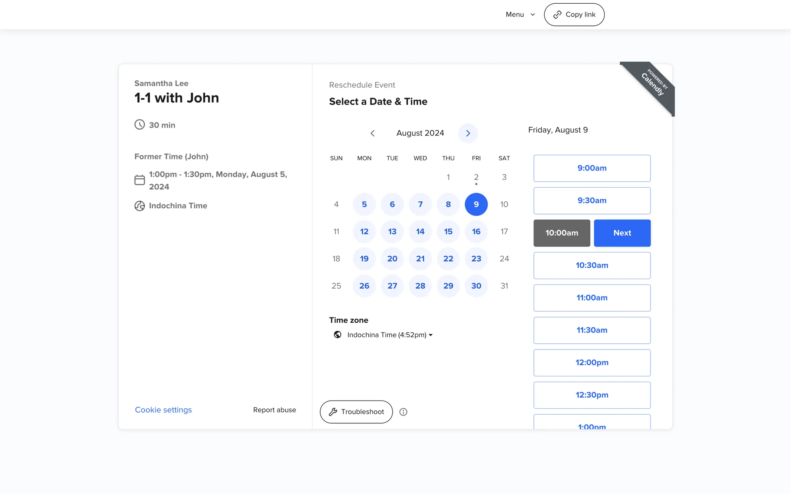This screenshot has width=791, height=494.
Task: Click the globe icon beside Indochina Time label
Action: (x=140, y=206)
